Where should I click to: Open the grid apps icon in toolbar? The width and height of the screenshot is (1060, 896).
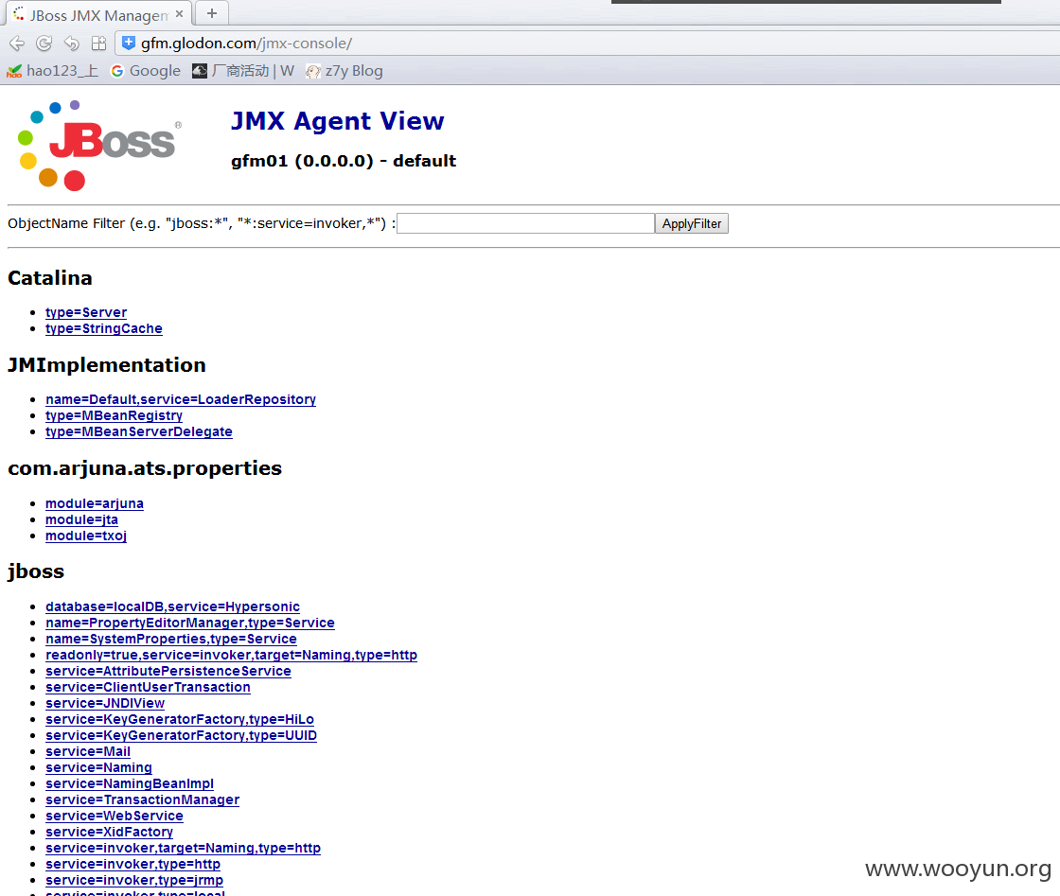pyautogui.click(x=98, y=44)
